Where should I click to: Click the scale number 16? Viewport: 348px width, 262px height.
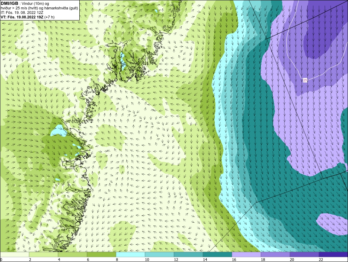[x=234, y=260]
